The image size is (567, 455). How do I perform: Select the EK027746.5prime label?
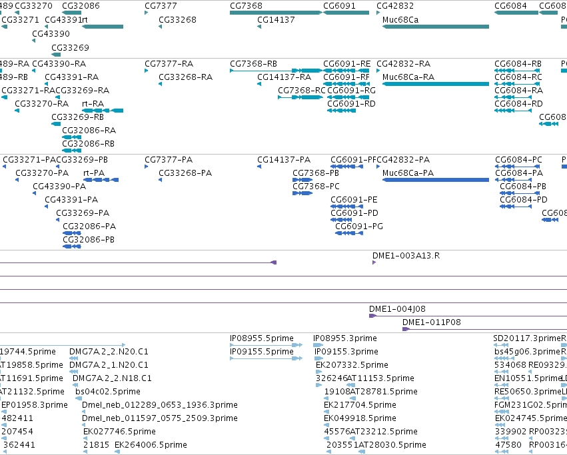119,432
